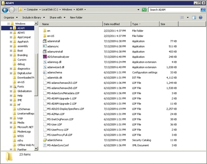Select Branding folder in tree

pos(22,55)
